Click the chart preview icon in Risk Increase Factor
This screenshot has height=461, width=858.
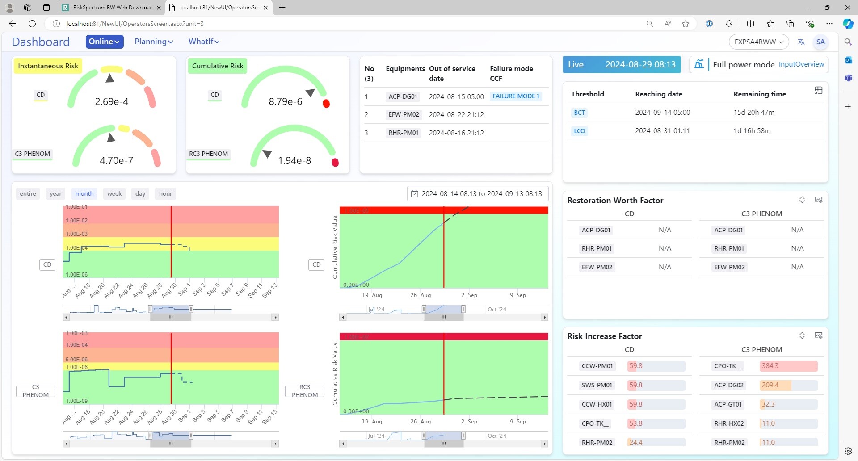819,335
